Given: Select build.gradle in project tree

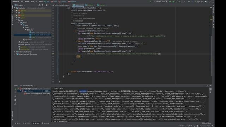Looking at the screenshot, I should (25, 44).
